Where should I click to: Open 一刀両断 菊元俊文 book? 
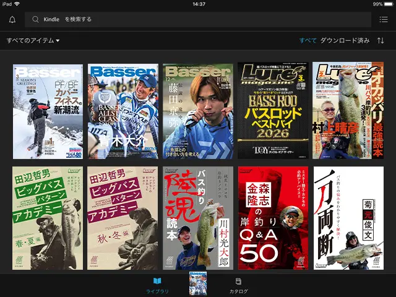coord(348,218)
